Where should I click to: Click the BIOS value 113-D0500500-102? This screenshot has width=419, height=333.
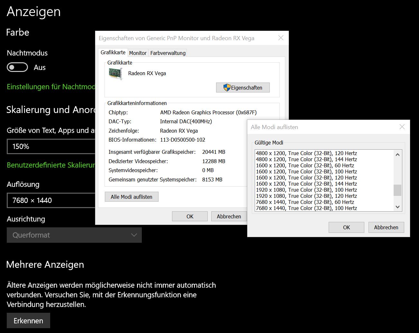183,140
